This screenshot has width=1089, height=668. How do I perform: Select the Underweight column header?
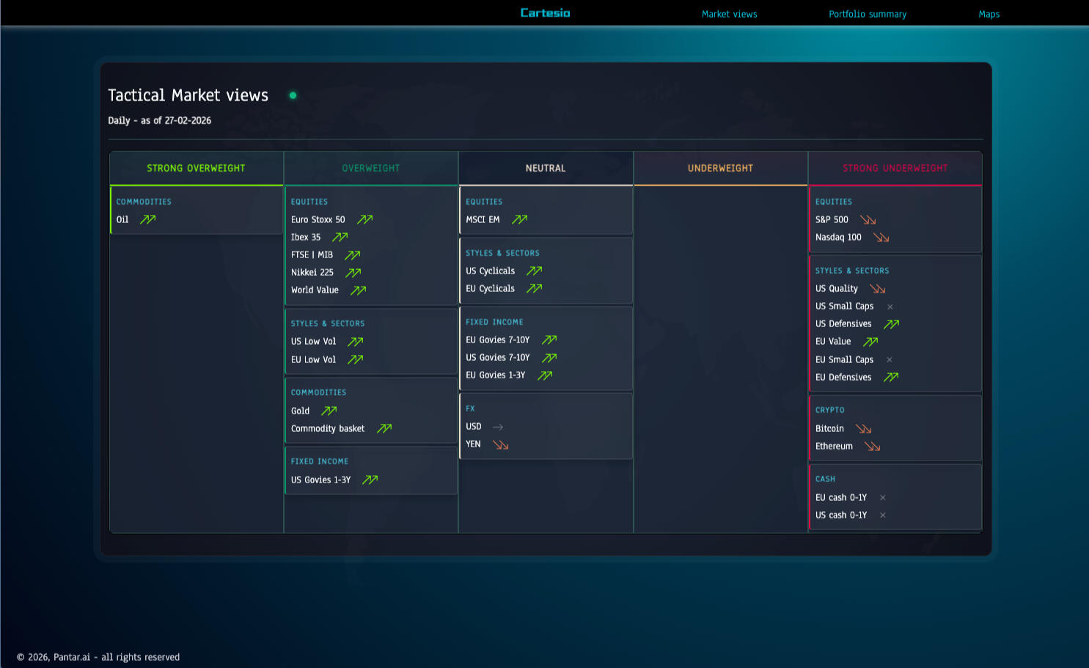(x=720, y=168)
